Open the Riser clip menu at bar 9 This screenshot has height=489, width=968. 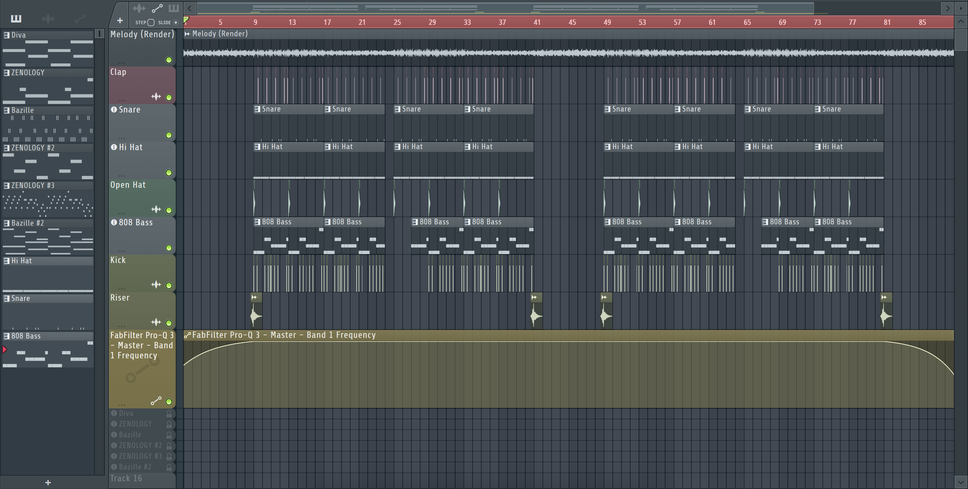pos(254,298)
